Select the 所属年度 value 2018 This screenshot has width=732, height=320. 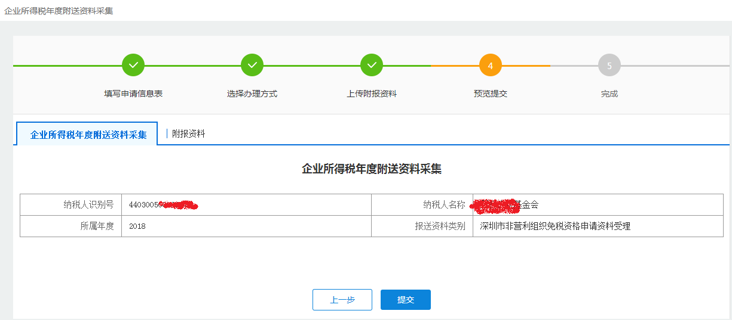[137, 226]
